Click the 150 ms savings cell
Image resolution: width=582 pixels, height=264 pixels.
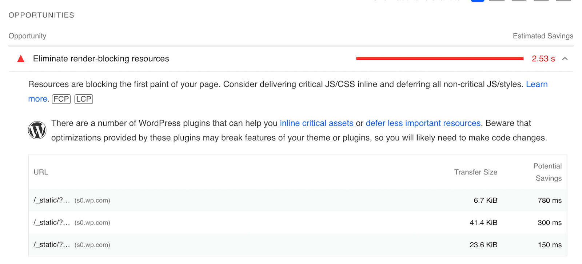550,245
